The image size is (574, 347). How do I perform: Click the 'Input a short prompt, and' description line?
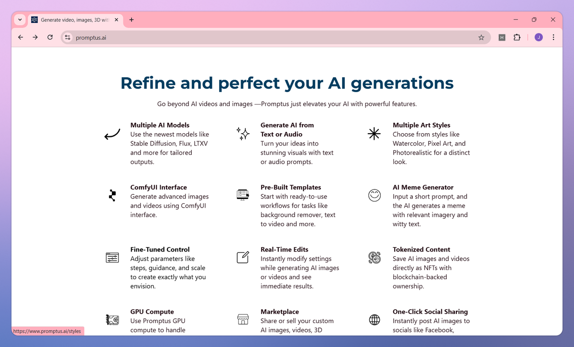point(430,196)
